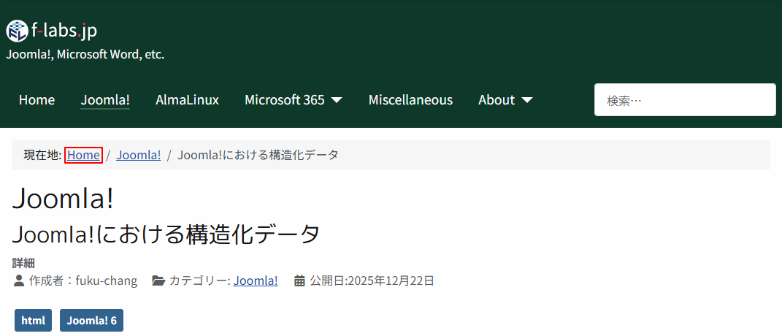Expand the About dropdown arrow
The height and width of the screenshot is (336, 782).
pos(527,100)
